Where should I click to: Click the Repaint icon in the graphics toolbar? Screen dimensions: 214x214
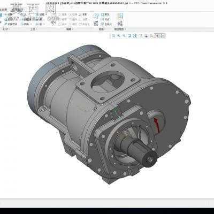(129, 36)
